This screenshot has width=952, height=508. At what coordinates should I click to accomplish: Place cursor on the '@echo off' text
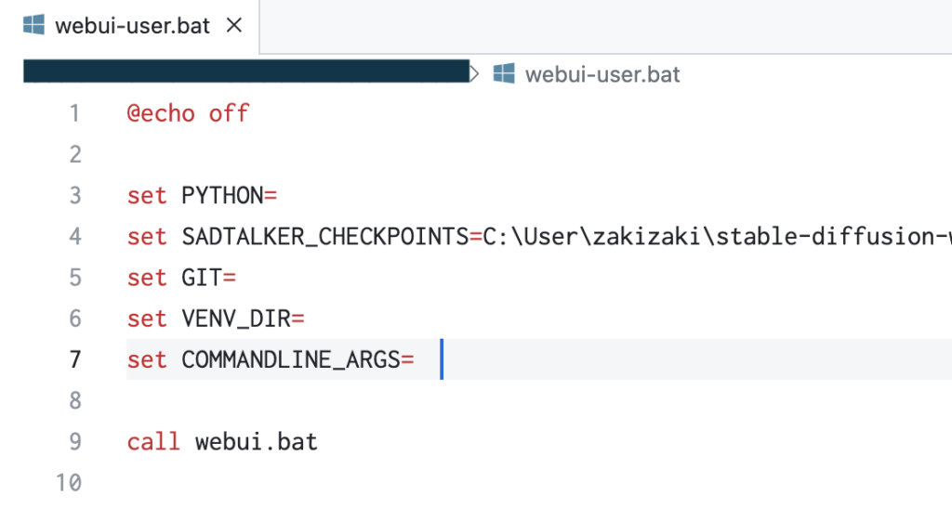point(189,114)
